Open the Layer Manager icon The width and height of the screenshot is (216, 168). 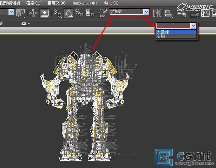click(182, 13)
